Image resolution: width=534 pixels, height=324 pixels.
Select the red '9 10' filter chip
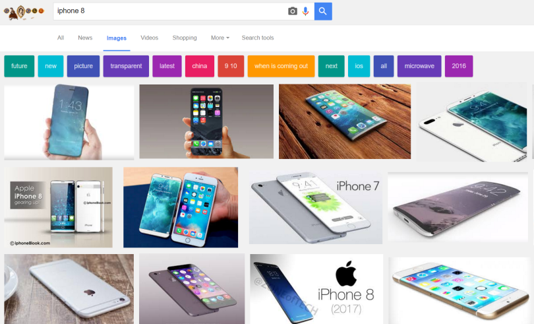pyautogui.click(x=231, y=66)
